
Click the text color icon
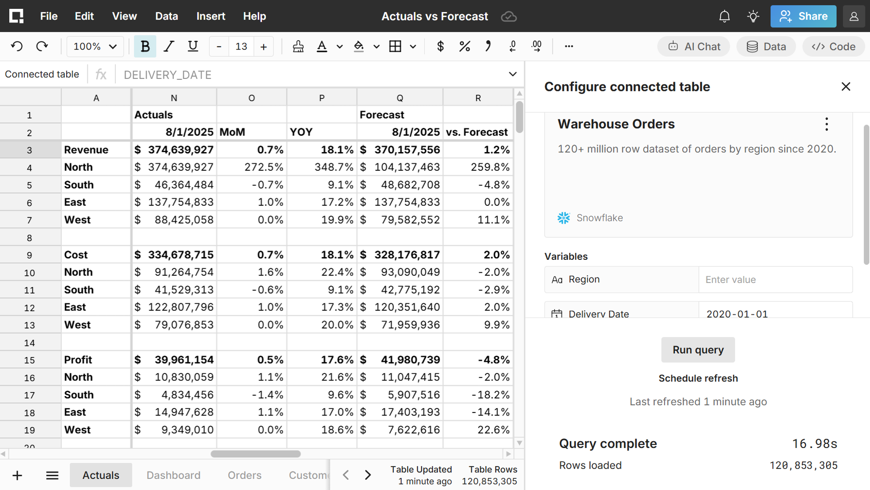point(322,47)
